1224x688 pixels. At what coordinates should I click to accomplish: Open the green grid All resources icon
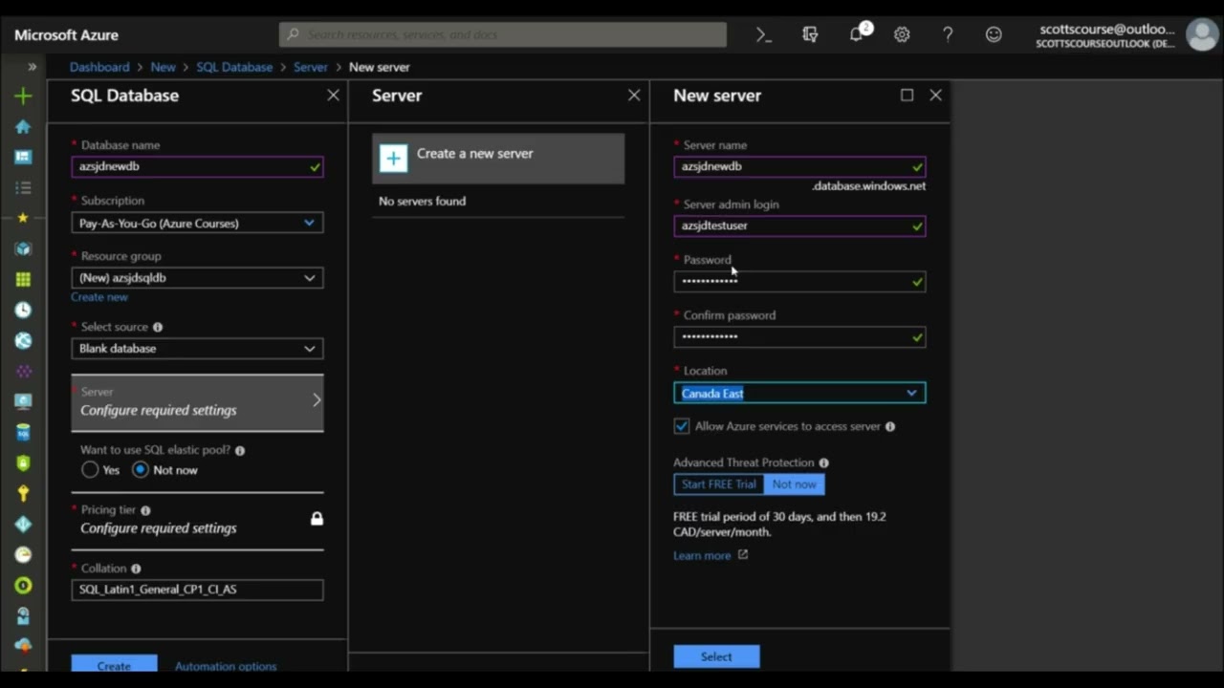[x=23, y=279]
